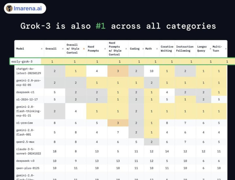Screen dimensions: 235x180
Task: Sort by Model column arrow
Action: point(42,48)
